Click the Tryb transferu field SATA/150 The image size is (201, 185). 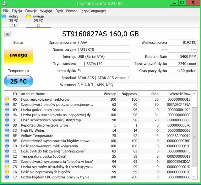pyautogui.click(x=103, y=64)
